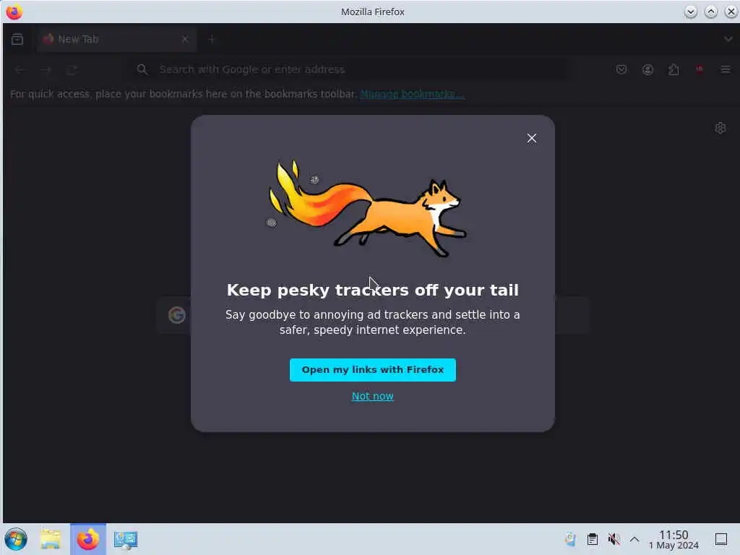
Task: Open uBlock Origin extension icon
Action: click(x=700, y=69)
